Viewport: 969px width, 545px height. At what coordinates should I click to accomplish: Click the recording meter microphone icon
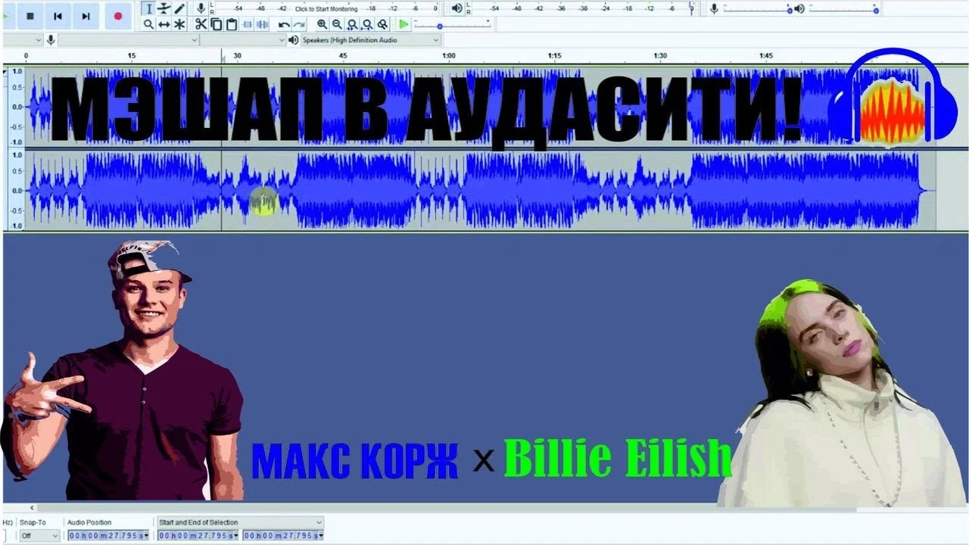click(201, 8)
